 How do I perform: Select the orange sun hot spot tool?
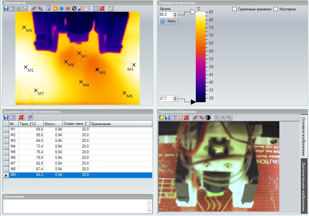(55, 9)
